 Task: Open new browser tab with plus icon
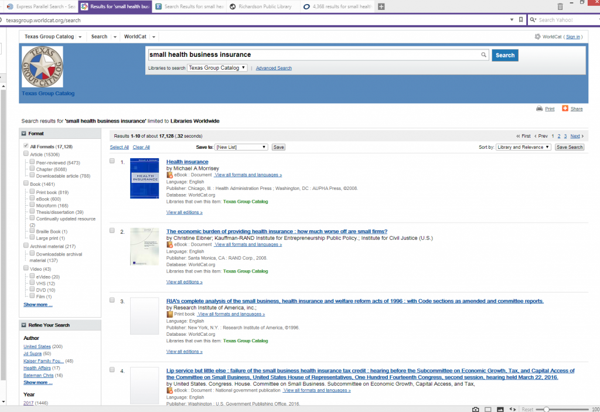pos(381,6)
